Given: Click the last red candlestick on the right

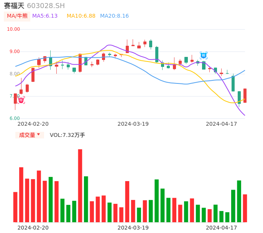Looking at the screenshot, I should (x=245, y=96).
